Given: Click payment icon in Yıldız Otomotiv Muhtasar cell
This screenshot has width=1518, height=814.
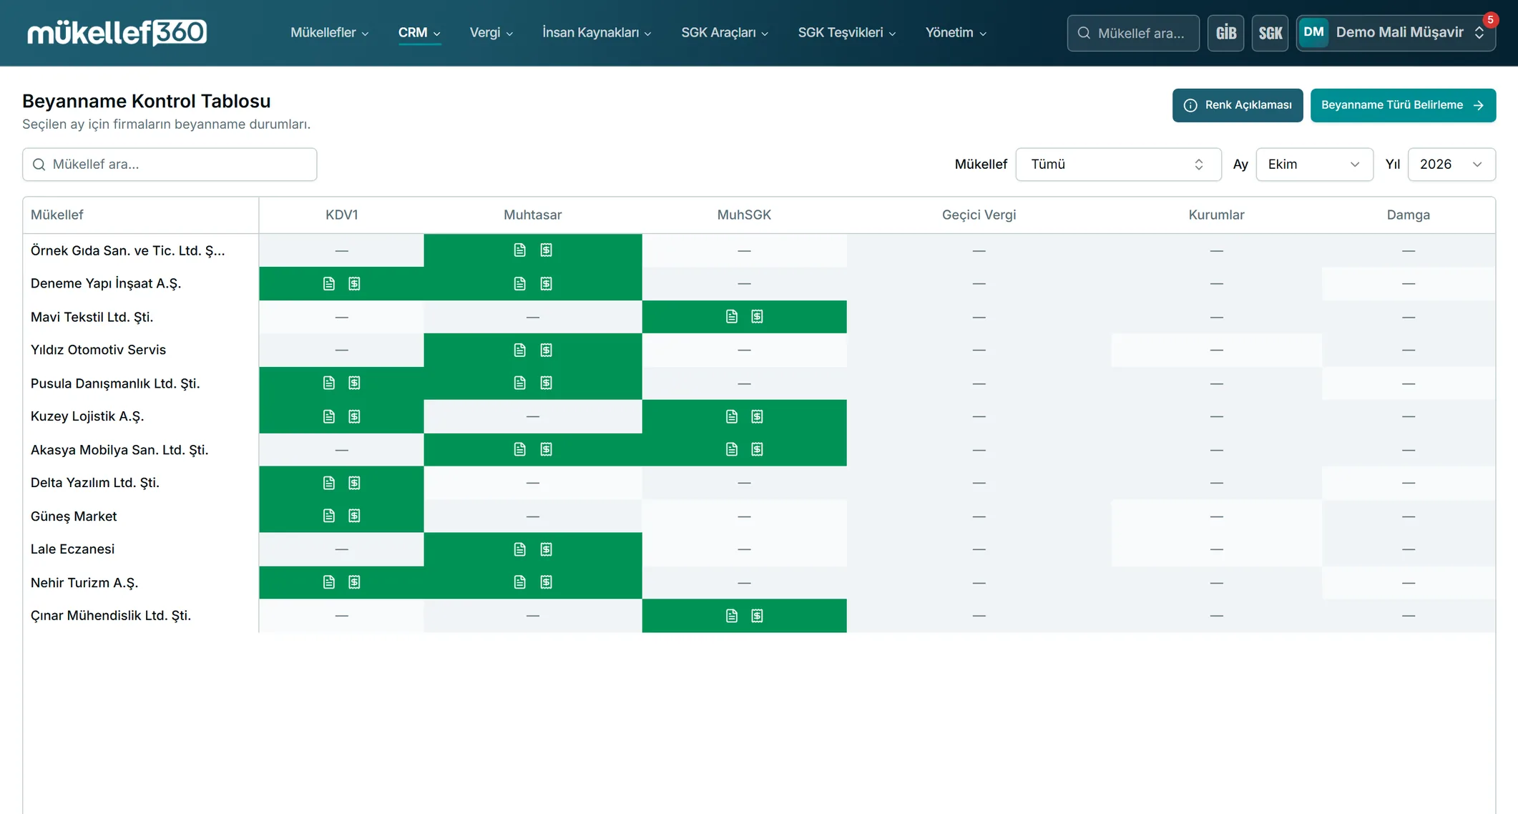Looking at the screenshot, I should pos(546,350).
